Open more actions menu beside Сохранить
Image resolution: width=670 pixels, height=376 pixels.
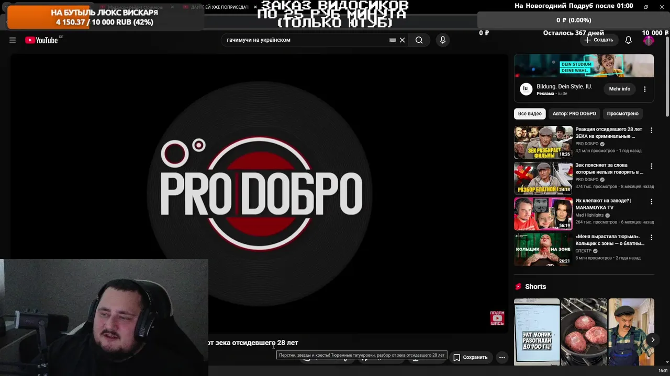(x=502, y=357)
